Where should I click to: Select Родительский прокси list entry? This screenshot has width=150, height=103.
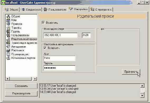[24, 39]
